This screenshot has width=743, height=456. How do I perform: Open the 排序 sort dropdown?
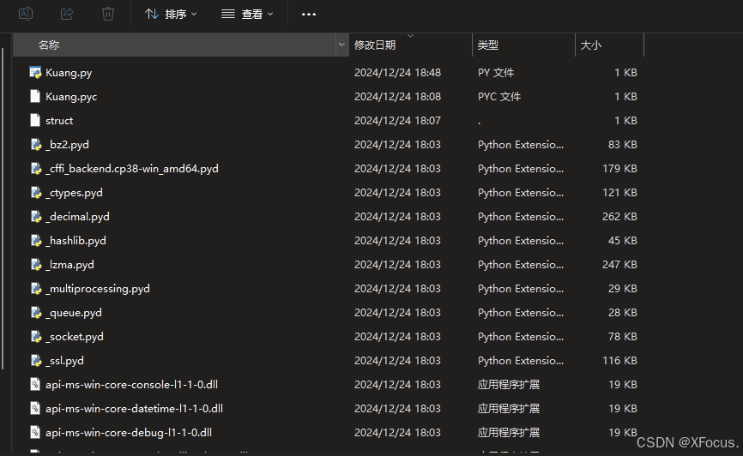[x=171, y=15]
